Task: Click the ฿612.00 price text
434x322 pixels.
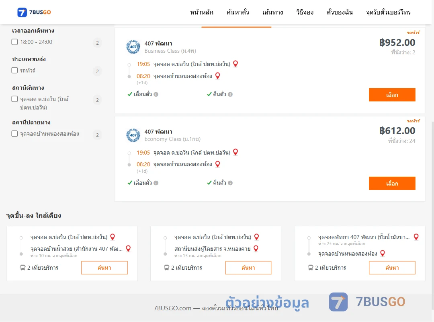Action: point(397,131)
